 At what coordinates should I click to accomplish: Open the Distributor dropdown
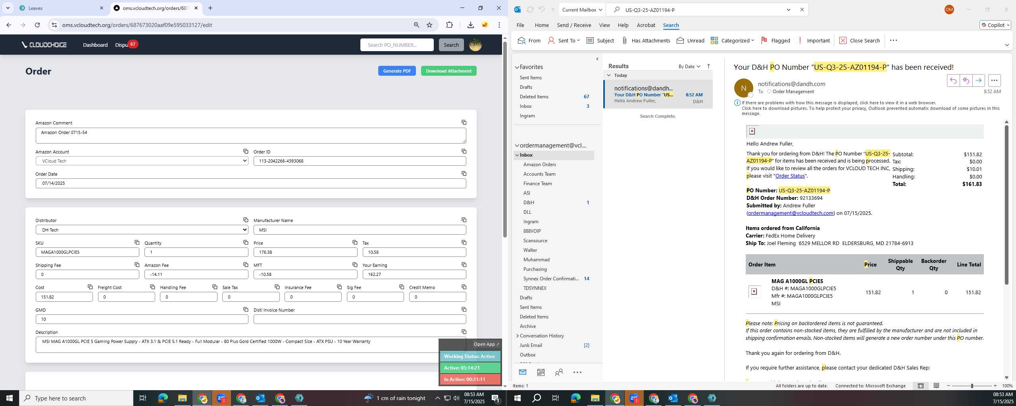(x=142, y=230)
